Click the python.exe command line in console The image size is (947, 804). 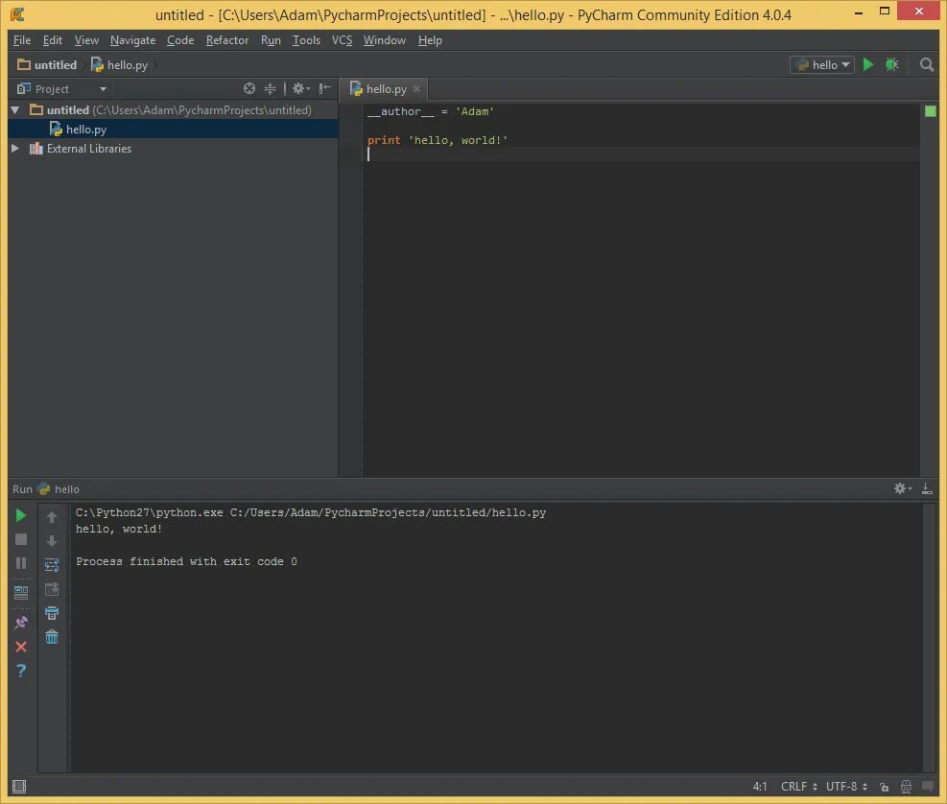tap(311, 512)
